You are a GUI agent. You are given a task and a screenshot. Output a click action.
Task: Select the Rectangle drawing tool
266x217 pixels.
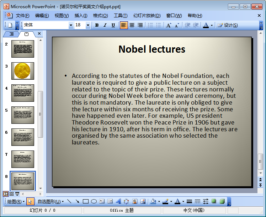coord(85,201)
